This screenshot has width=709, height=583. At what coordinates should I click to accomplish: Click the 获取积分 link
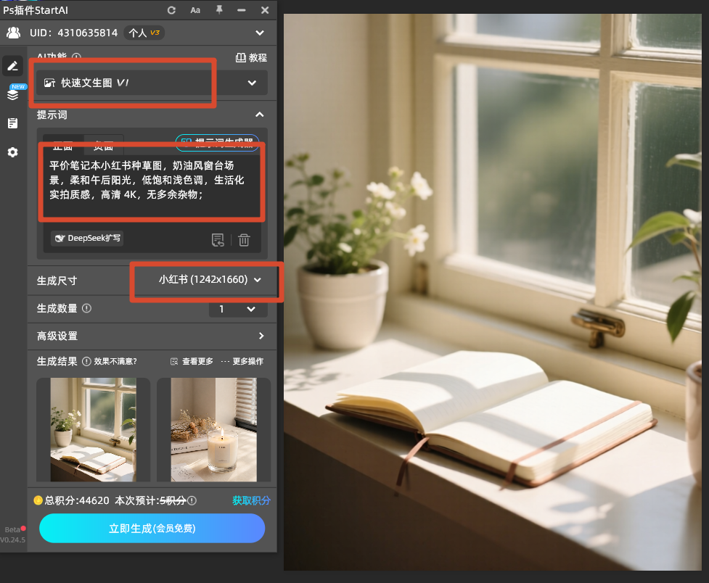pyautogui.click(x=251, y=500)
